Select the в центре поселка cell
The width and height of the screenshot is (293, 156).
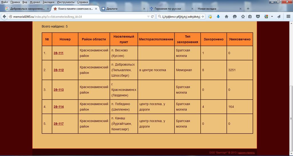pos(156,70)
